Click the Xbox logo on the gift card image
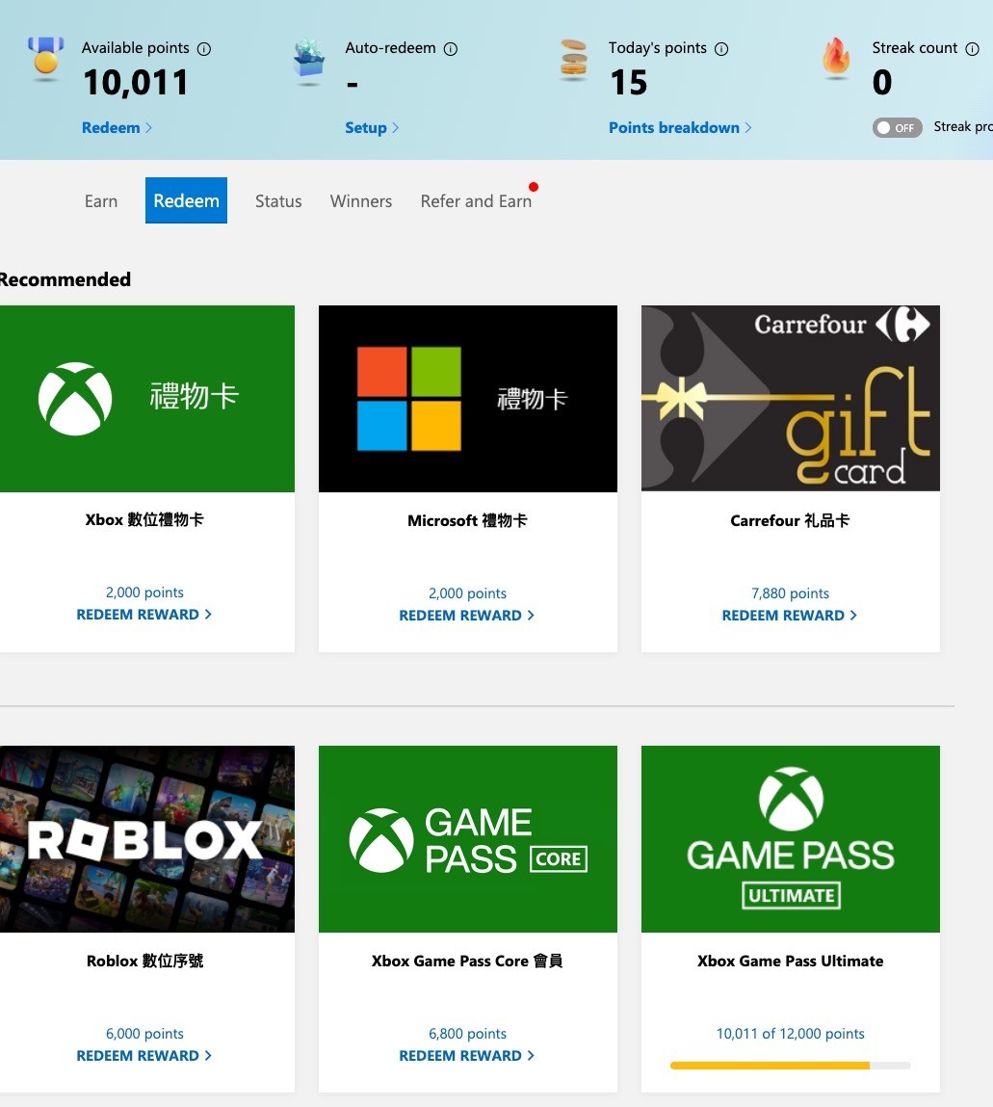 pyautogui.click(x=75, y=399)
